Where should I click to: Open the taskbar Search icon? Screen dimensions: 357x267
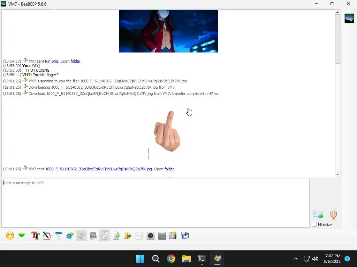(x=156, y=259)
